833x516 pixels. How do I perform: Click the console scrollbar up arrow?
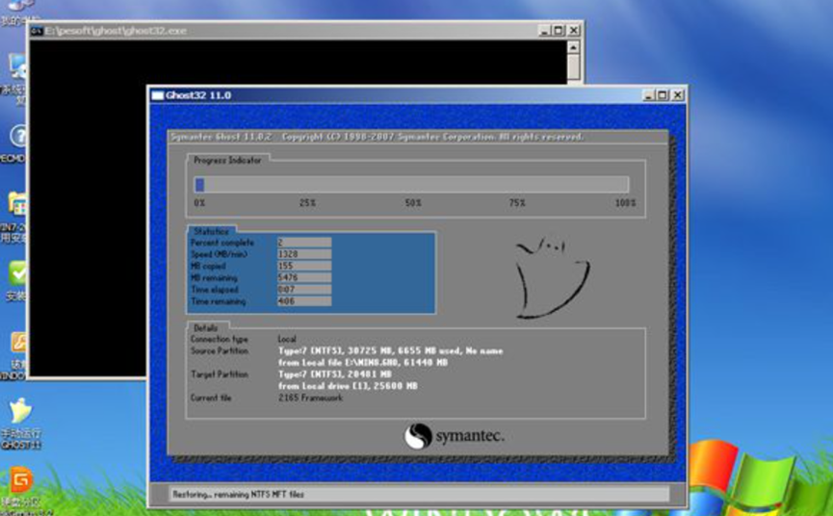(574, 46)
